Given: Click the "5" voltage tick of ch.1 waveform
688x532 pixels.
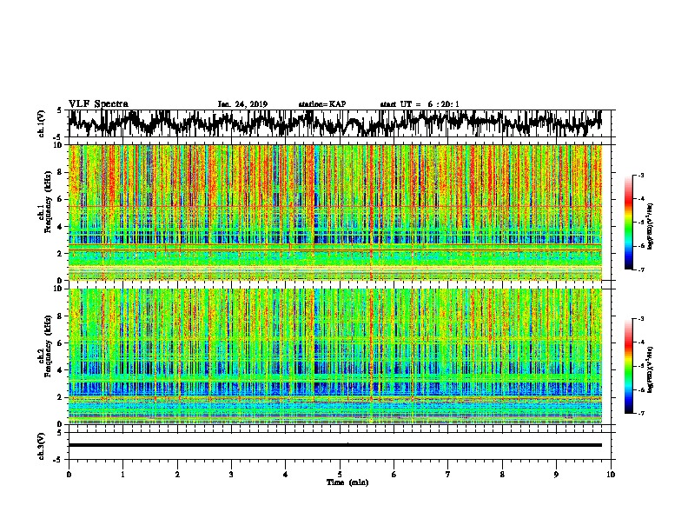Looking at the screenshot, I should (x=60, y=110).
